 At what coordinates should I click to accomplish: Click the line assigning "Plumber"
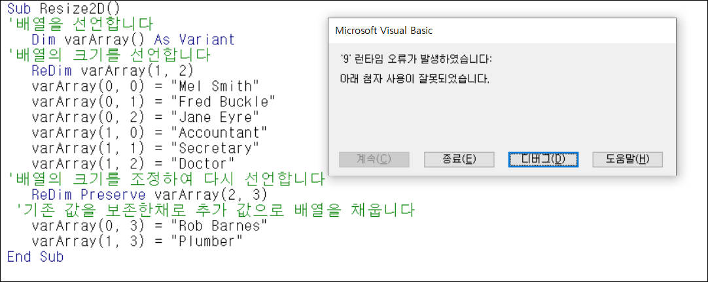[x=137, y=242]
